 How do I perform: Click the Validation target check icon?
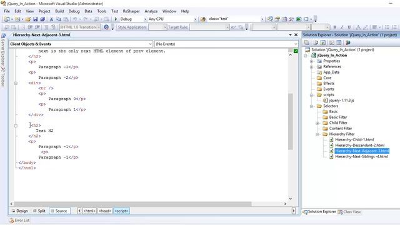106,27
